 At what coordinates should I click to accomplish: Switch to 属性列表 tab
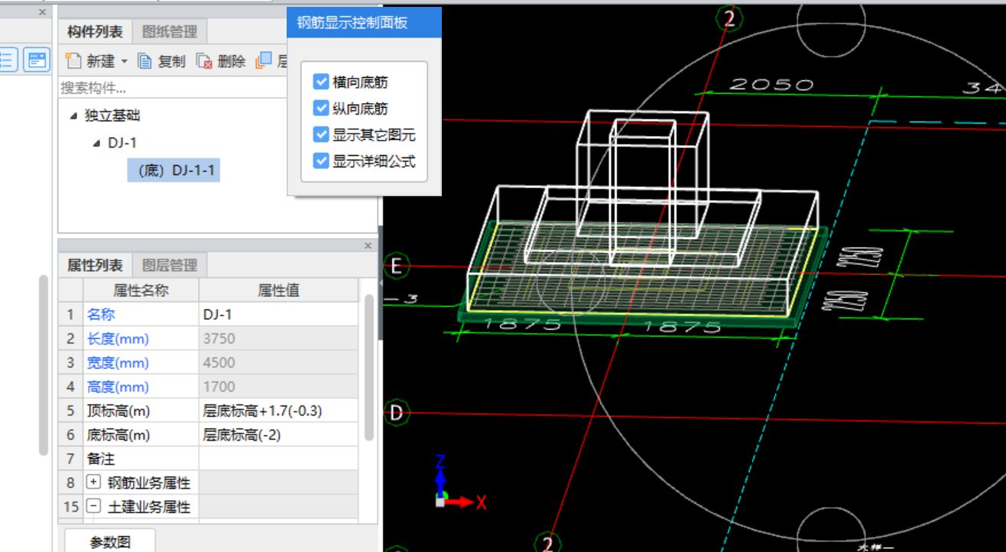pos(95,265)
